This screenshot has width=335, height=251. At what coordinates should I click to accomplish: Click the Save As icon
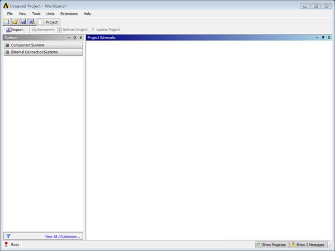click(x=32, y=22)
